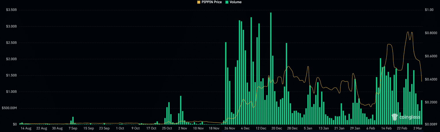This screenshot has height=132, width=440.
Task: Click the price line's highest peak near $0.8000
Action: coord(408,32)
